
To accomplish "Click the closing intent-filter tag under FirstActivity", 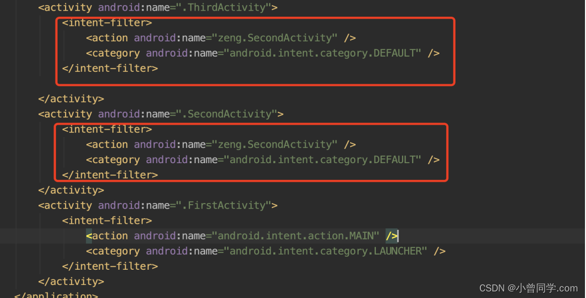I will click(110, 266).
